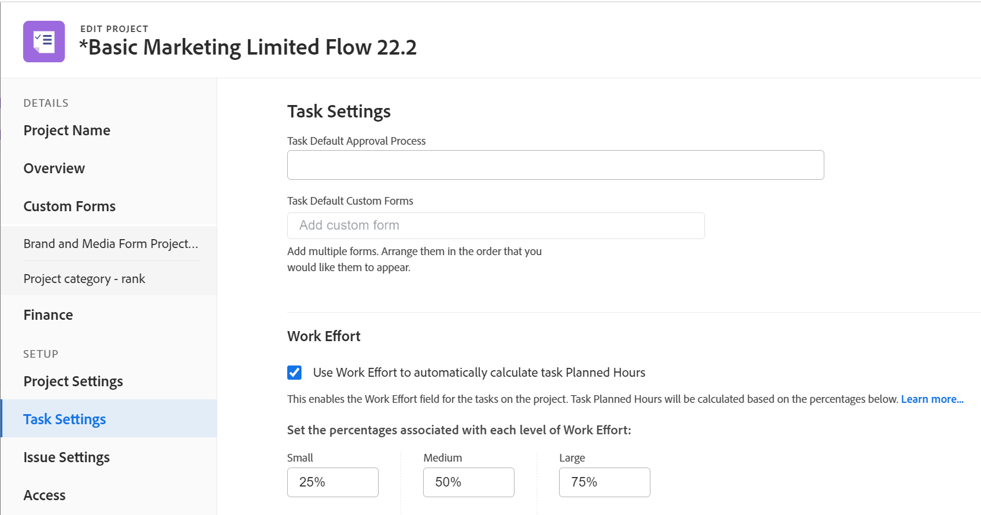Click the Medium percentage input field
981x515 pixels.
tap(468, 482)
